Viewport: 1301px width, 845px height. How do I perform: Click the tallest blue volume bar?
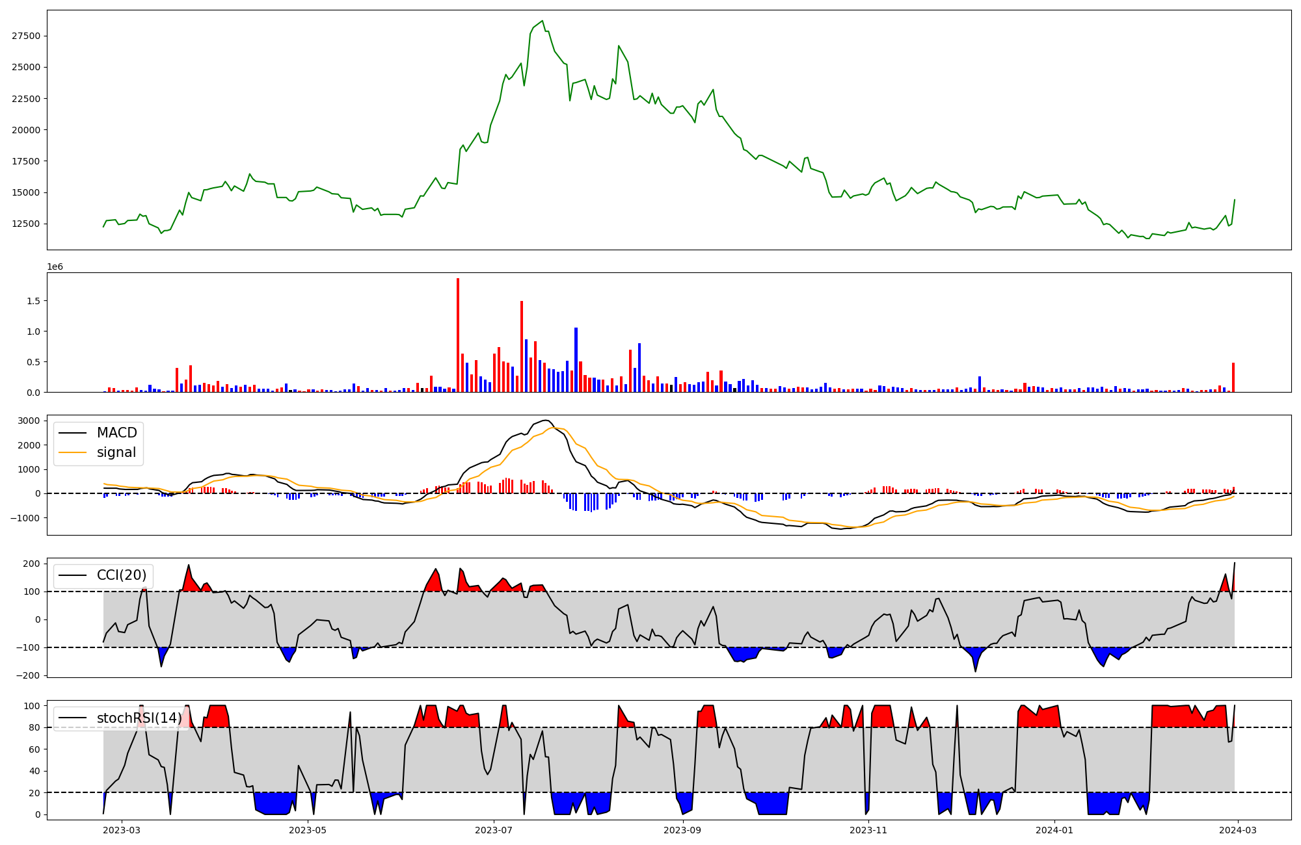coord(576,359)
